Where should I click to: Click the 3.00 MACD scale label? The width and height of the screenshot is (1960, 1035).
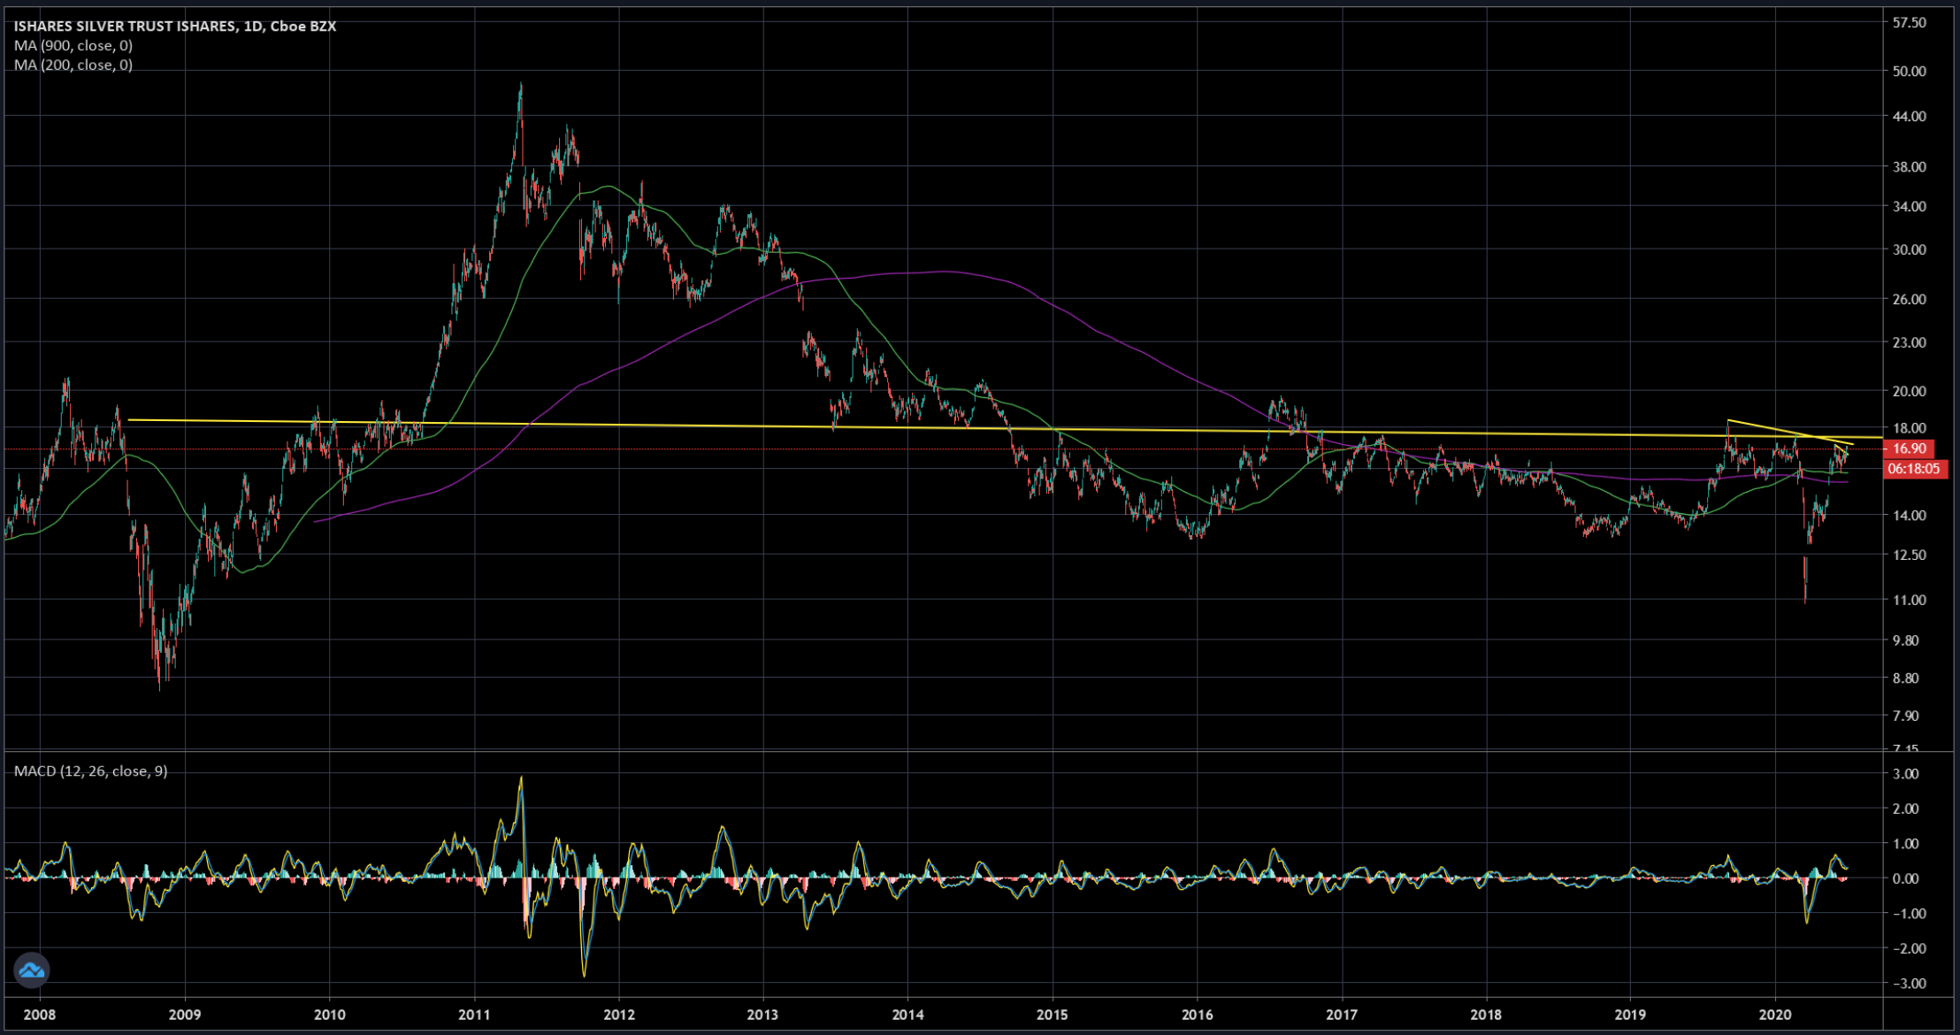[1905, 774]
